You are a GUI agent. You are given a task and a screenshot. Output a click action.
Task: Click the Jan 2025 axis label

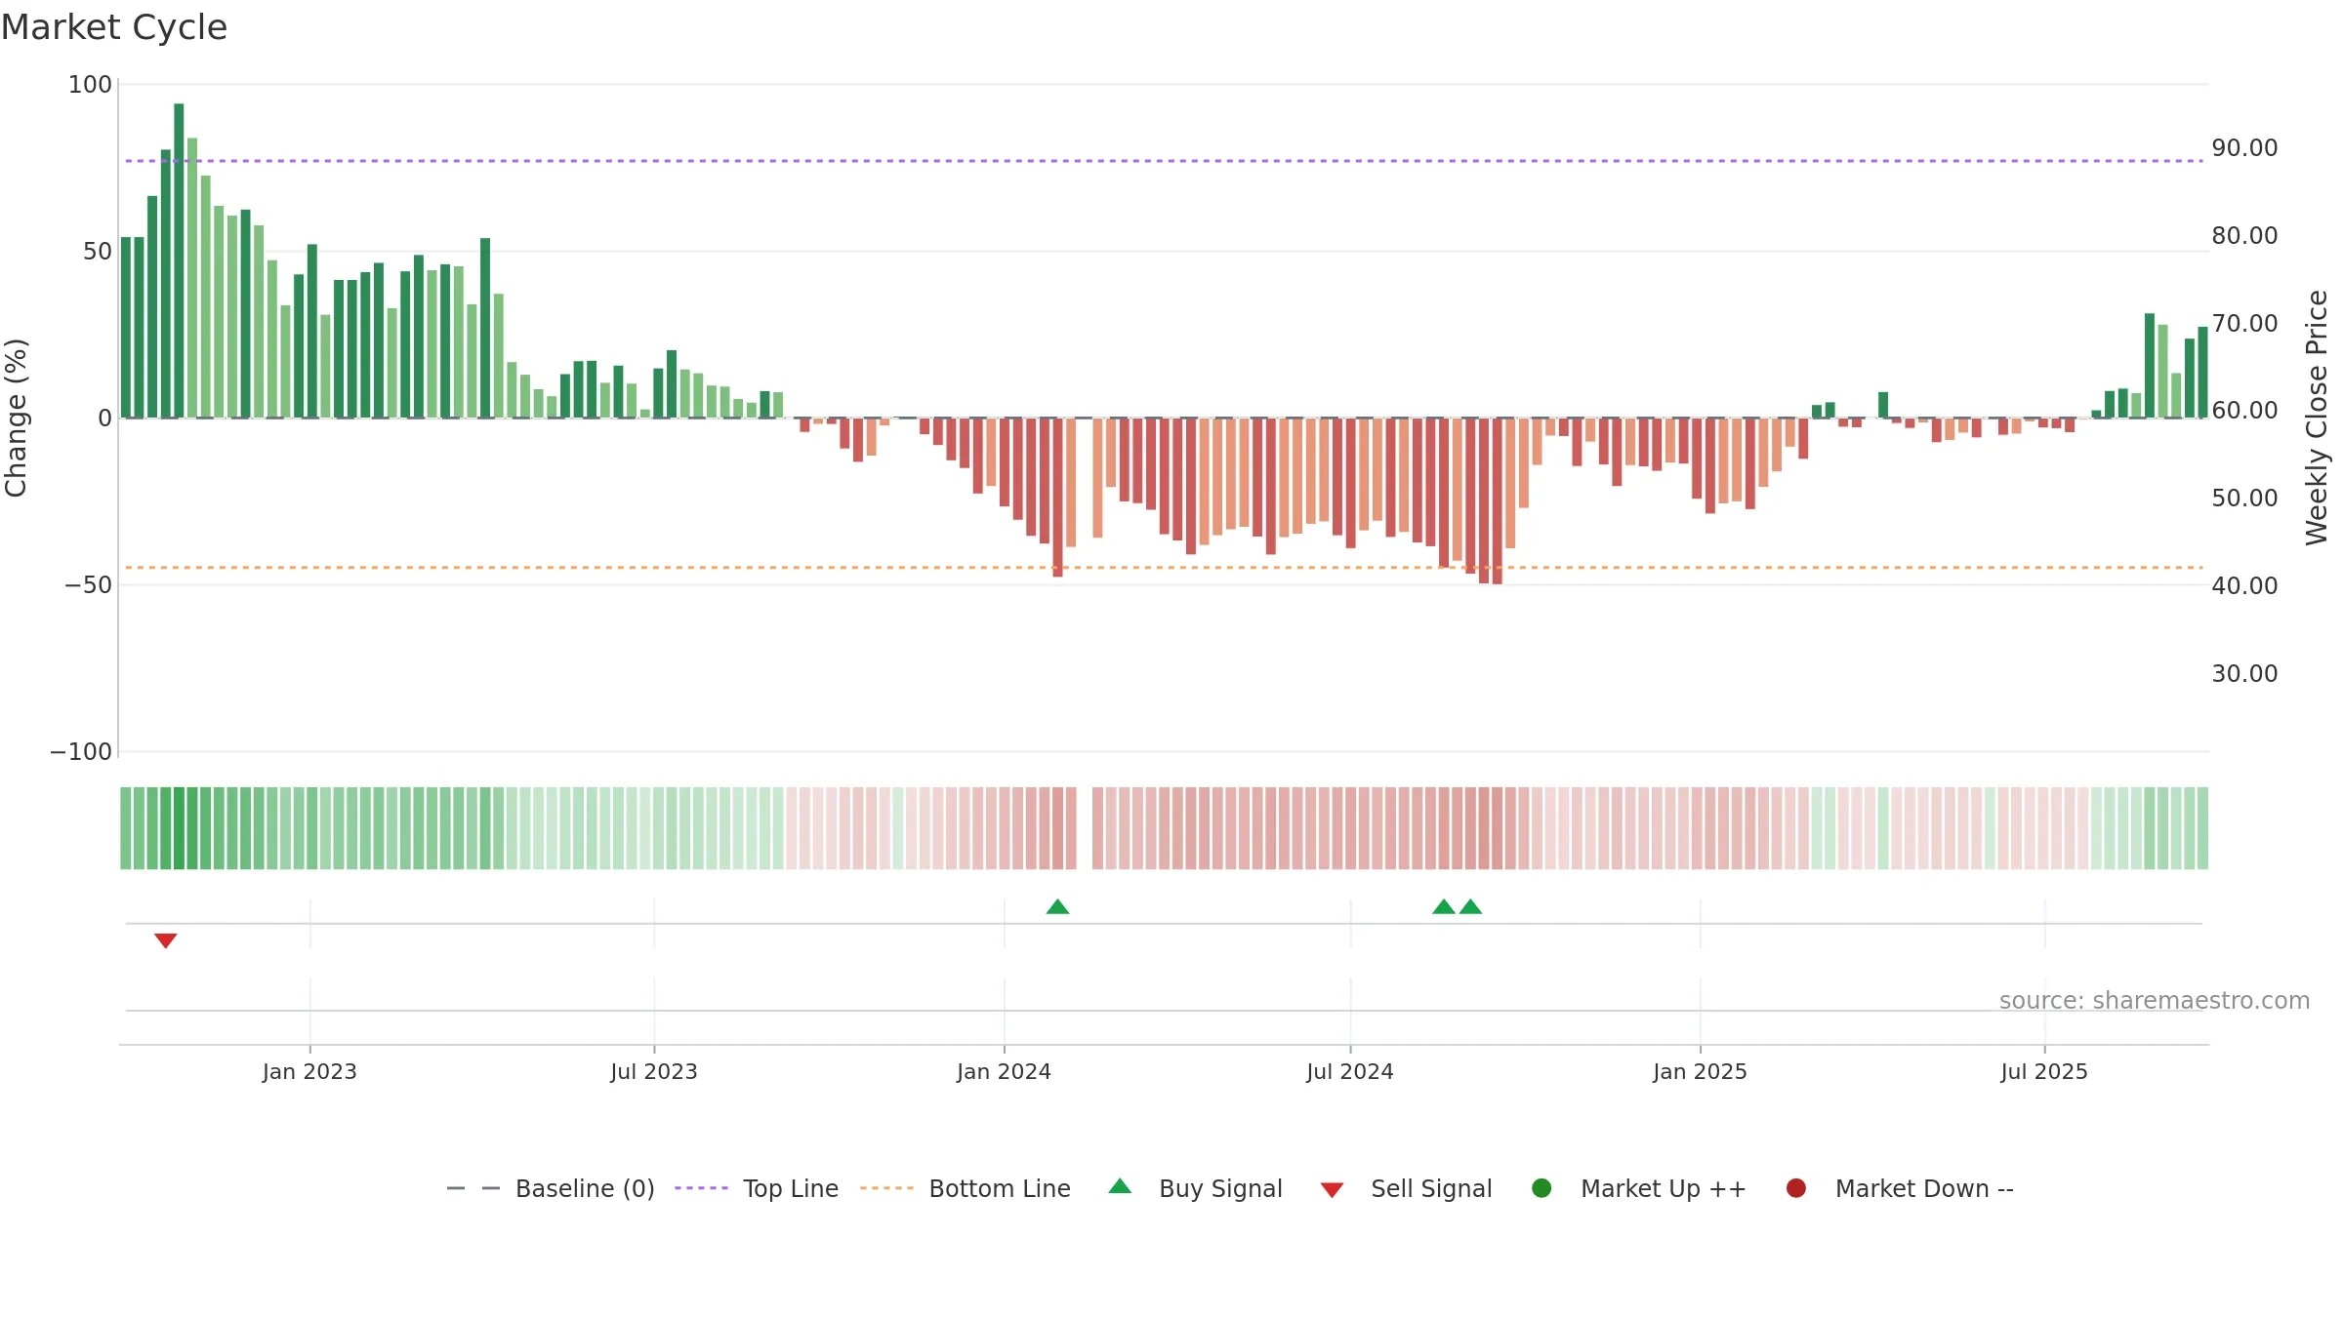1700,1072
